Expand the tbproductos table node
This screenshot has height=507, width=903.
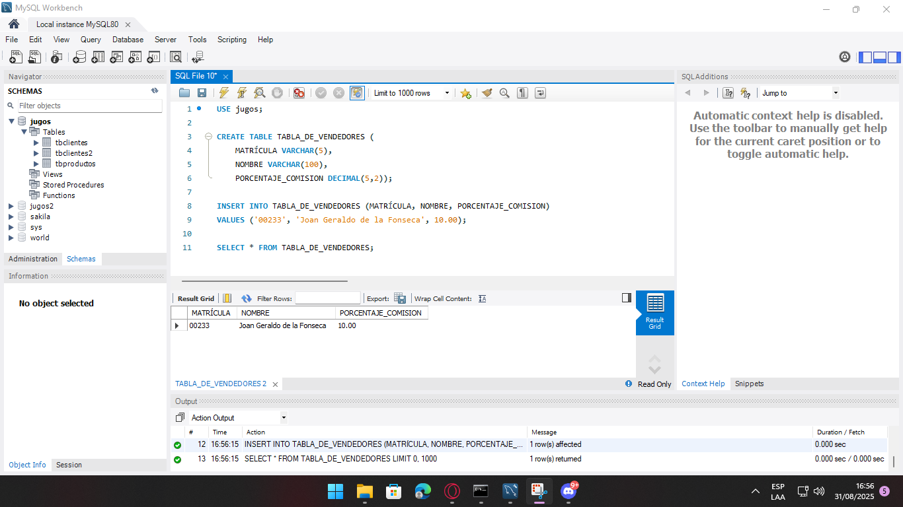36,164
